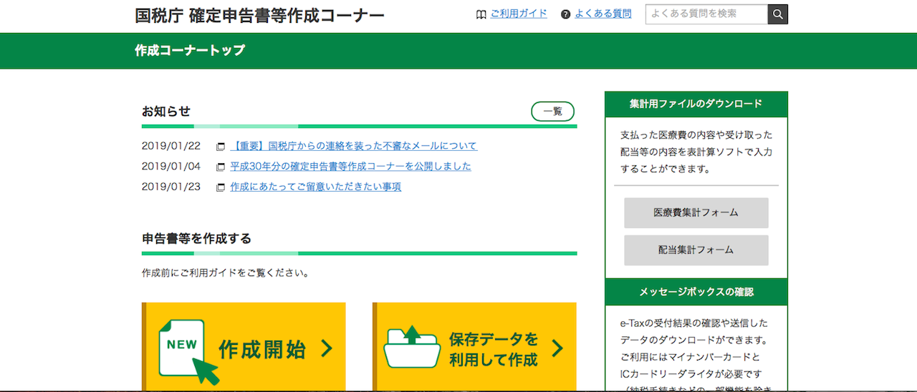Open 作成にあたってご留意いただきたい事項 link
This screenshot has height=392, width=917.
(315, 187)
